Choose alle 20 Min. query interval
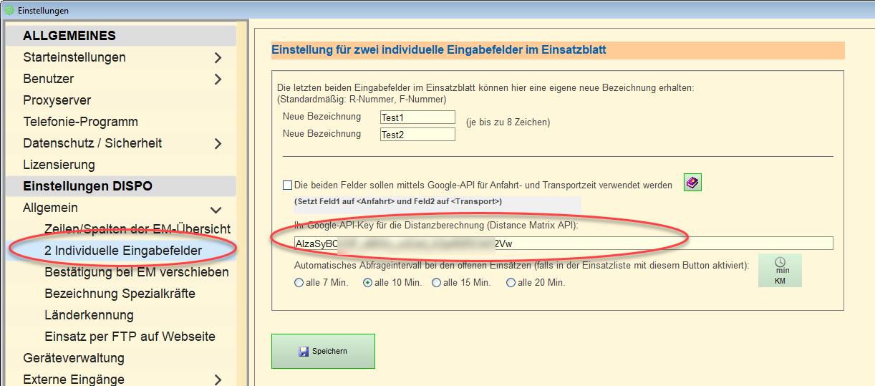 [511, 283]
